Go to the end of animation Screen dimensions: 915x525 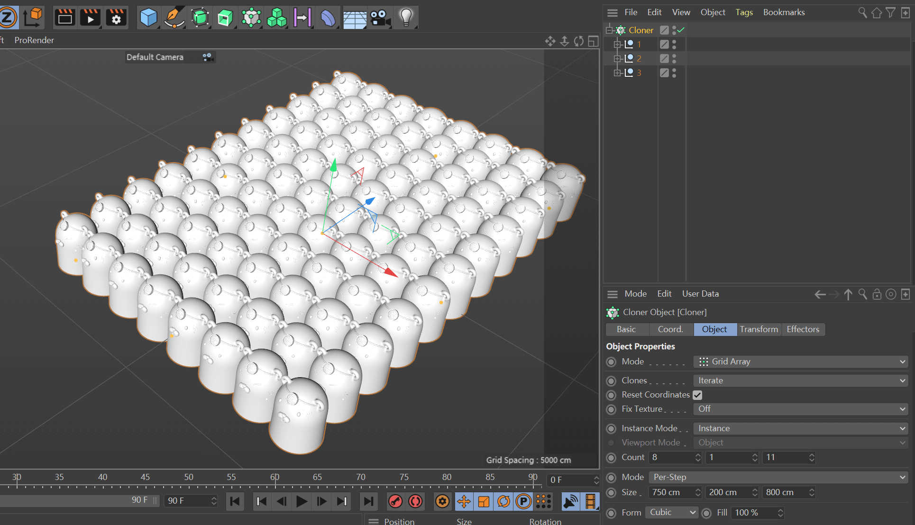(368, 501)
